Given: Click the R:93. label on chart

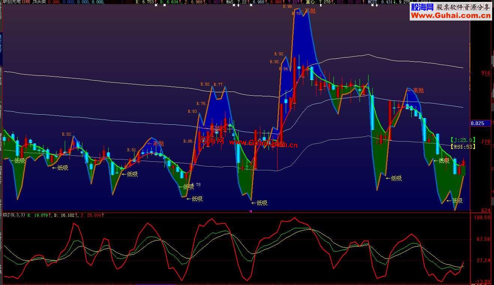Looking at the screenshot, I should click(x=193, y=111).
